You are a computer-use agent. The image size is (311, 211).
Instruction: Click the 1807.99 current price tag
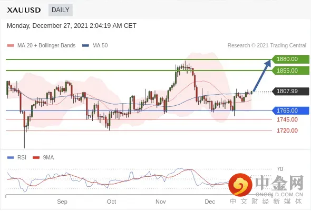(290, 91)
